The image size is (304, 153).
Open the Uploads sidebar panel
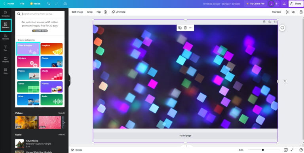pyautogui.click(x=6, y=37)
